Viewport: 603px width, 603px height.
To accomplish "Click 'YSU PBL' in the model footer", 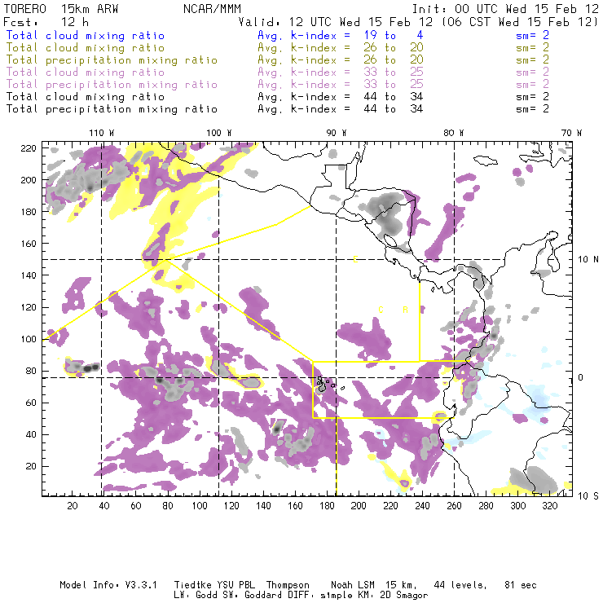I will (235, 585).
